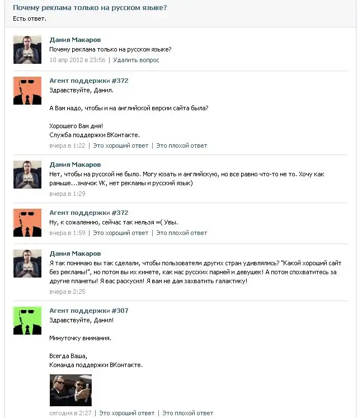Rate the "Ну, к сожалению" reply as a bad answer
The height and width of the screenshot is (418, 362).
coord(181,233)
